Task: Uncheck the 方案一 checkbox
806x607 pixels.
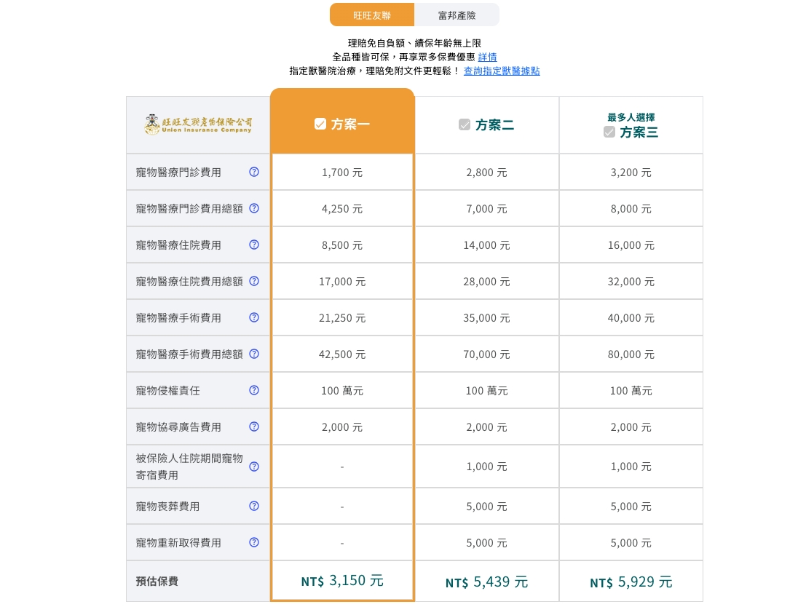Action: click(320, 124)
